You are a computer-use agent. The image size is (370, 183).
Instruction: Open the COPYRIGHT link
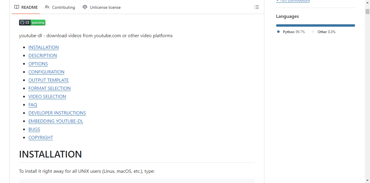(x=41, y=137)
